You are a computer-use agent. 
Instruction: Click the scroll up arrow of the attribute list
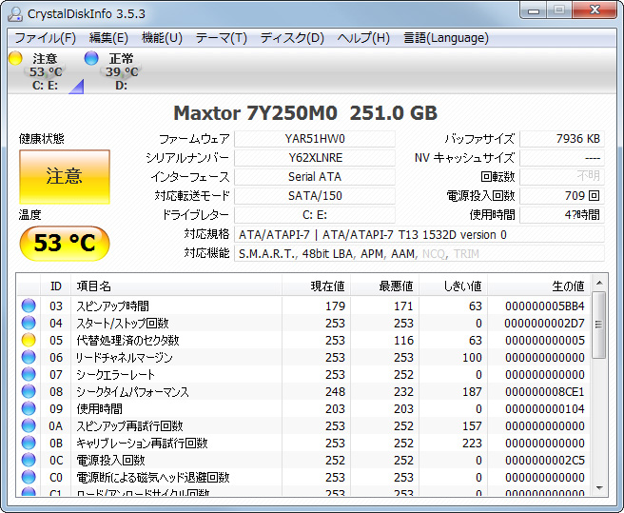pos(599,283)
